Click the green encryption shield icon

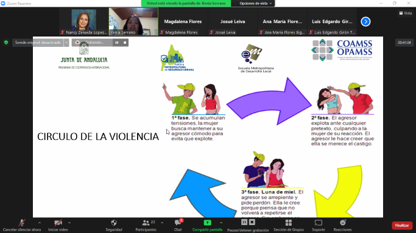pyautogui.click(x=6, y=43)
